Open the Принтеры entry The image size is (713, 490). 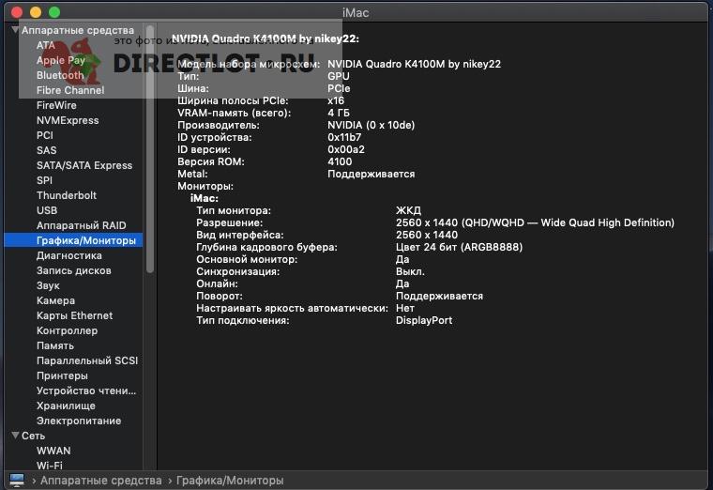[x=62, y=375]
